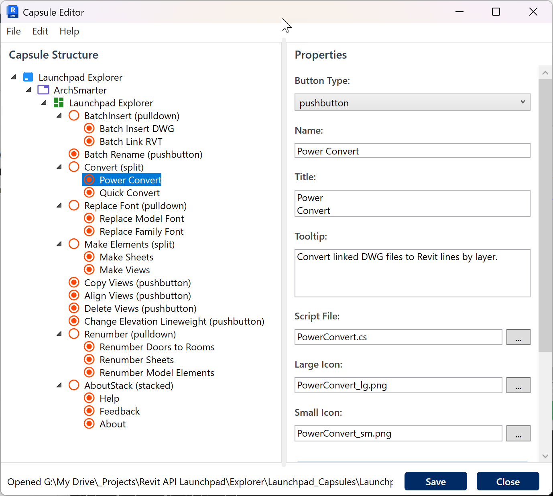This screenshot has width=553, height=496.
Task: Open the File menu
Action: click(14, 31)
